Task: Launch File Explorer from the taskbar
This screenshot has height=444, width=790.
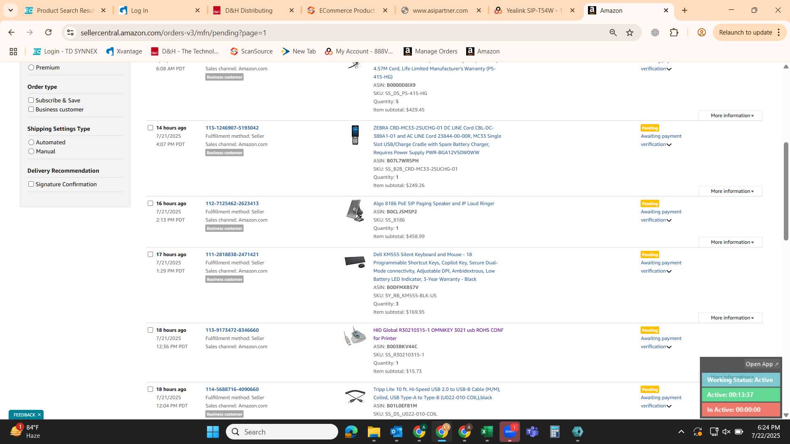Action: [374, 432]
